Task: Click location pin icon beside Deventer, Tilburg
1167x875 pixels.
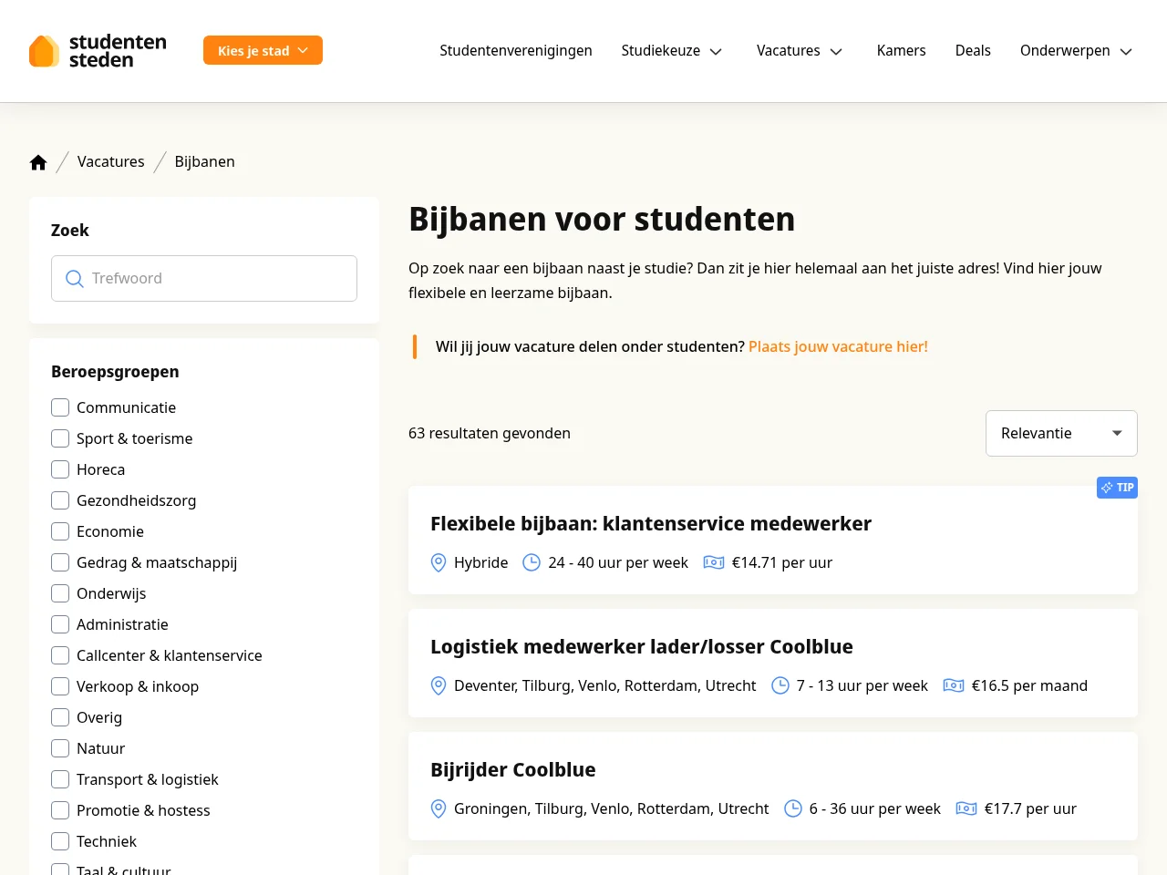Action: coord(439,686)
